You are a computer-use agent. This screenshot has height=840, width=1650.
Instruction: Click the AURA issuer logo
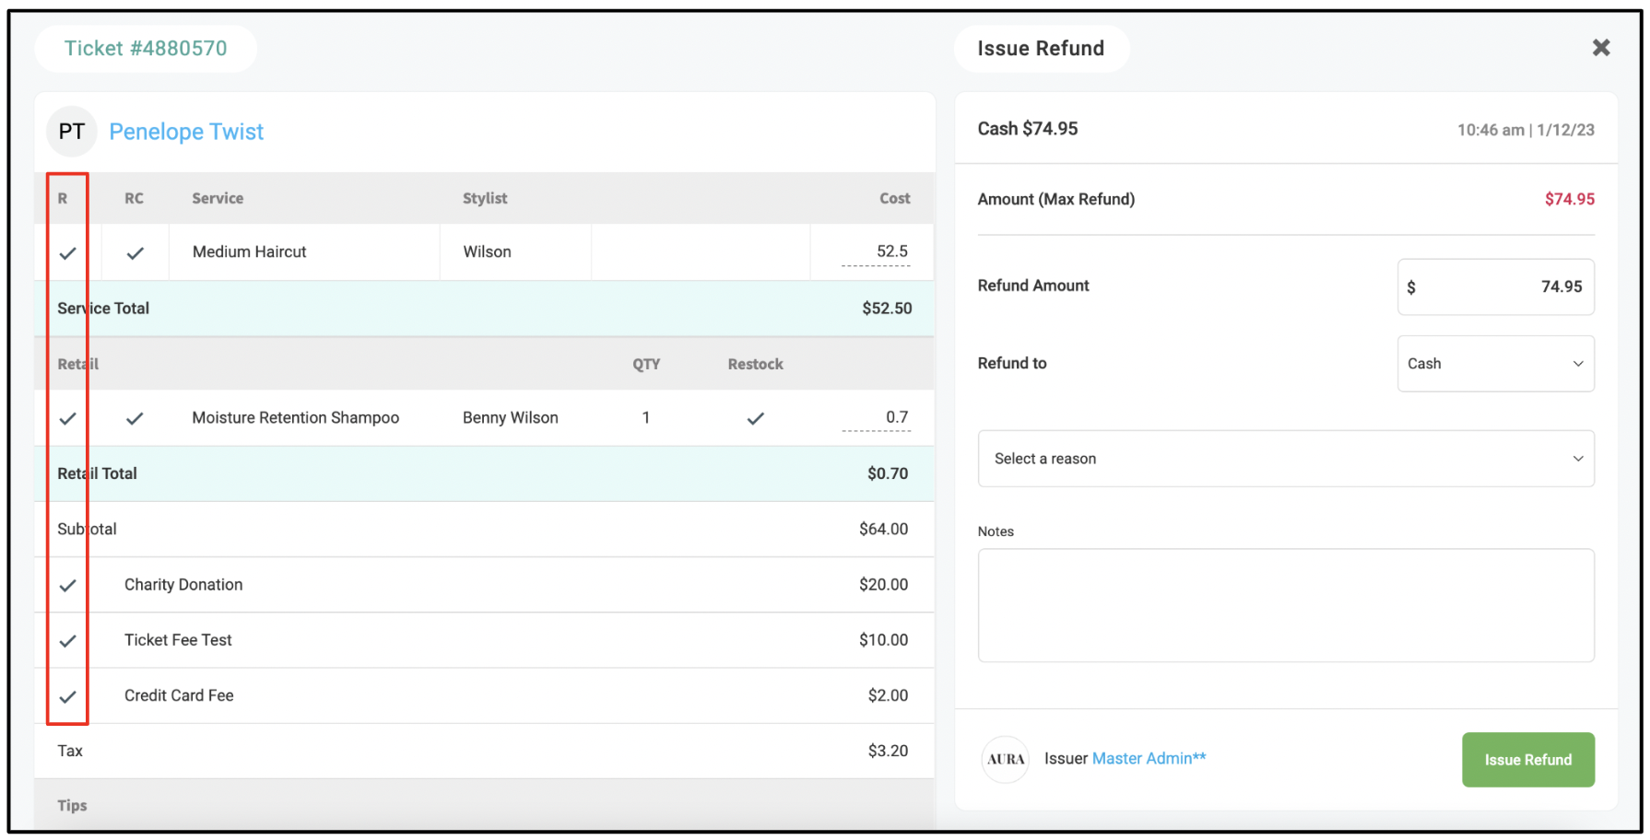pos(1005,760)
